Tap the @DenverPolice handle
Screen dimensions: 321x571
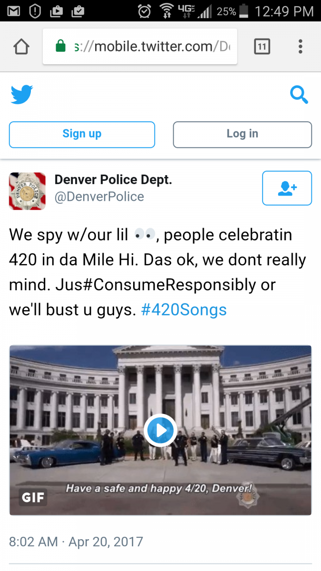(x=99, y=197)
